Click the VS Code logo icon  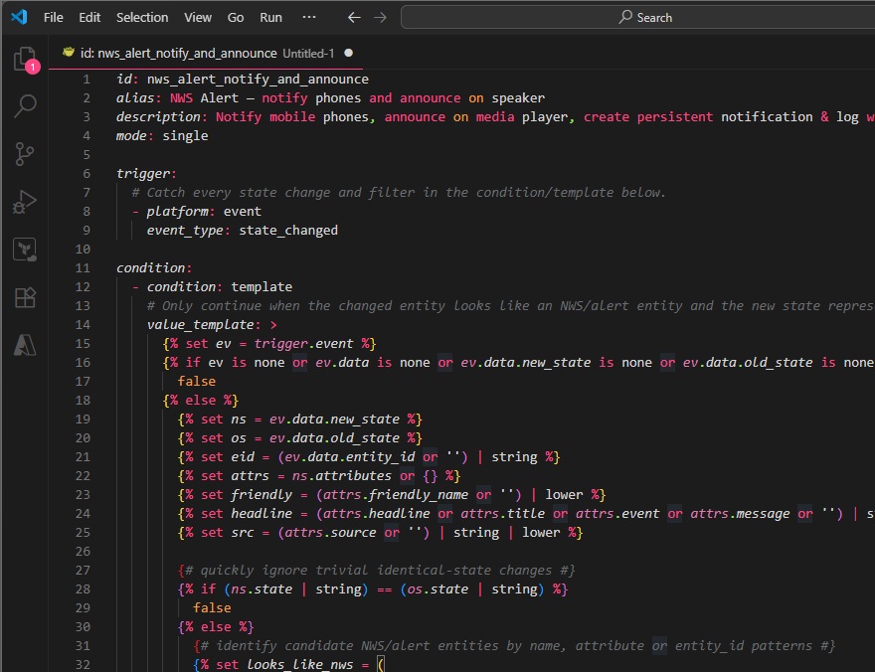coord(19,17)
